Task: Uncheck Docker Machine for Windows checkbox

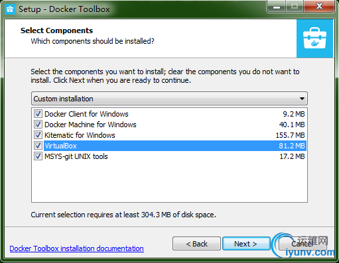Action: pyautogui.click(x=38, y=125)
